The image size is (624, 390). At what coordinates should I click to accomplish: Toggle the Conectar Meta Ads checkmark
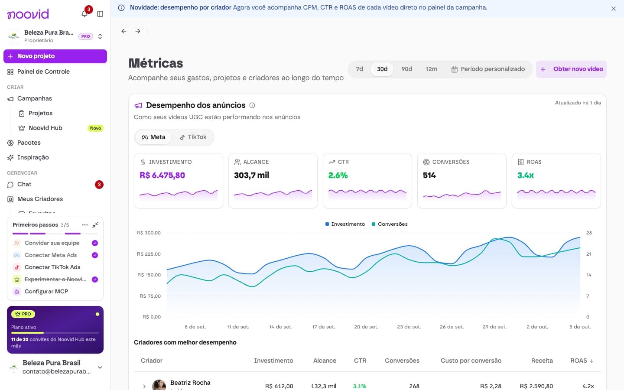[95, 255]
